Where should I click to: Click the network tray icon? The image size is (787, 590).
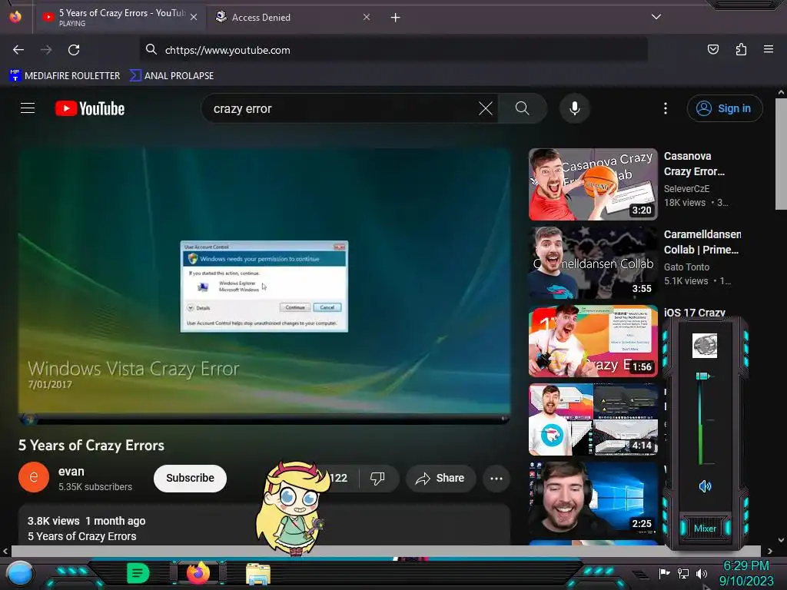(x=683, y=573)
